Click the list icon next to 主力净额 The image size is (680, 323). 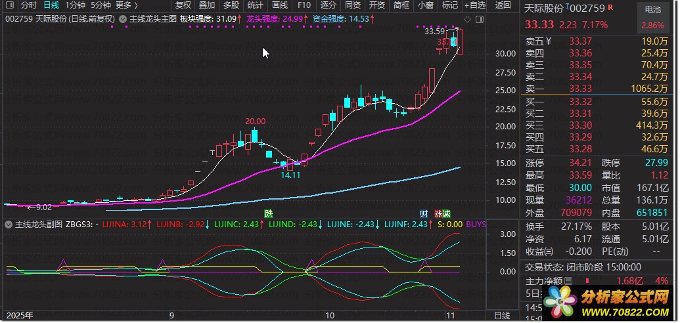(568, 281)
